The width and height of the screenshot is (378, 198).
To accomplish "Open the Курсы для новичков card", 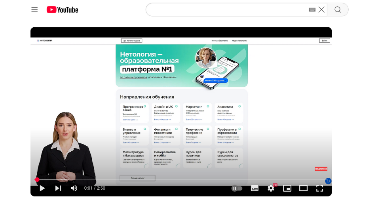I will [x=198, y=158].
